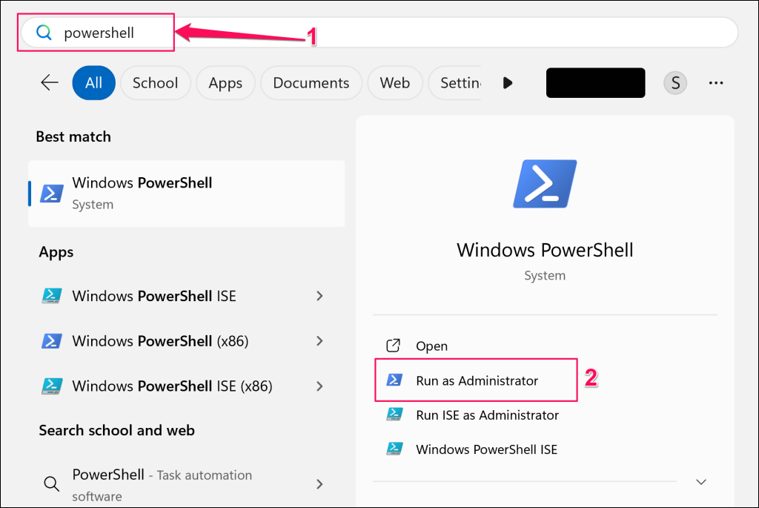The height and width of the screenshot is (508, 759).
Task: Open the three-dot more options menu
Action: [716, 83]
